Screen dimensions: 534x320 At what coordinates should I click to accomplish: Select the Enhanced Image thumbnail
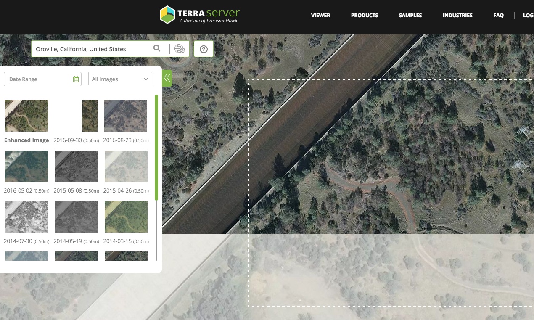click(x=26, y=116)
